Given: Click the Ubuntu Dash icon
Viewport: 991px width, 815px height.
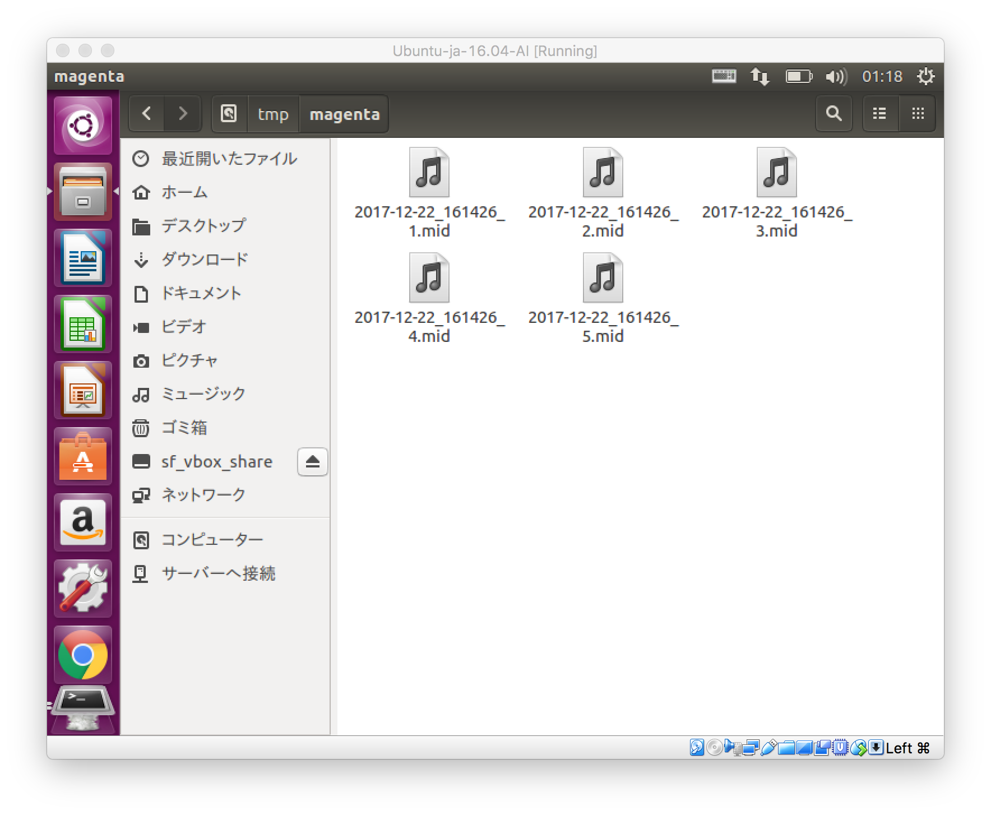Looking at the screenshot, I should pos(83,126).
